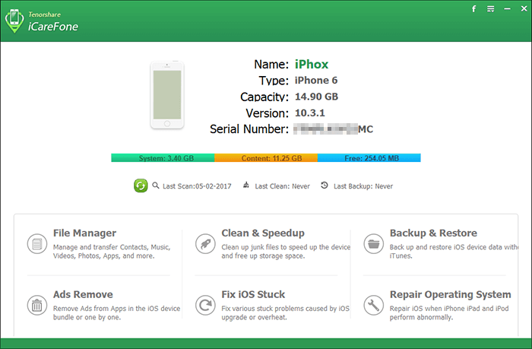This screenshot has width=532, height=349.
Task: Click the Clean & Speedup rocket icon
Action: point(204,244)
